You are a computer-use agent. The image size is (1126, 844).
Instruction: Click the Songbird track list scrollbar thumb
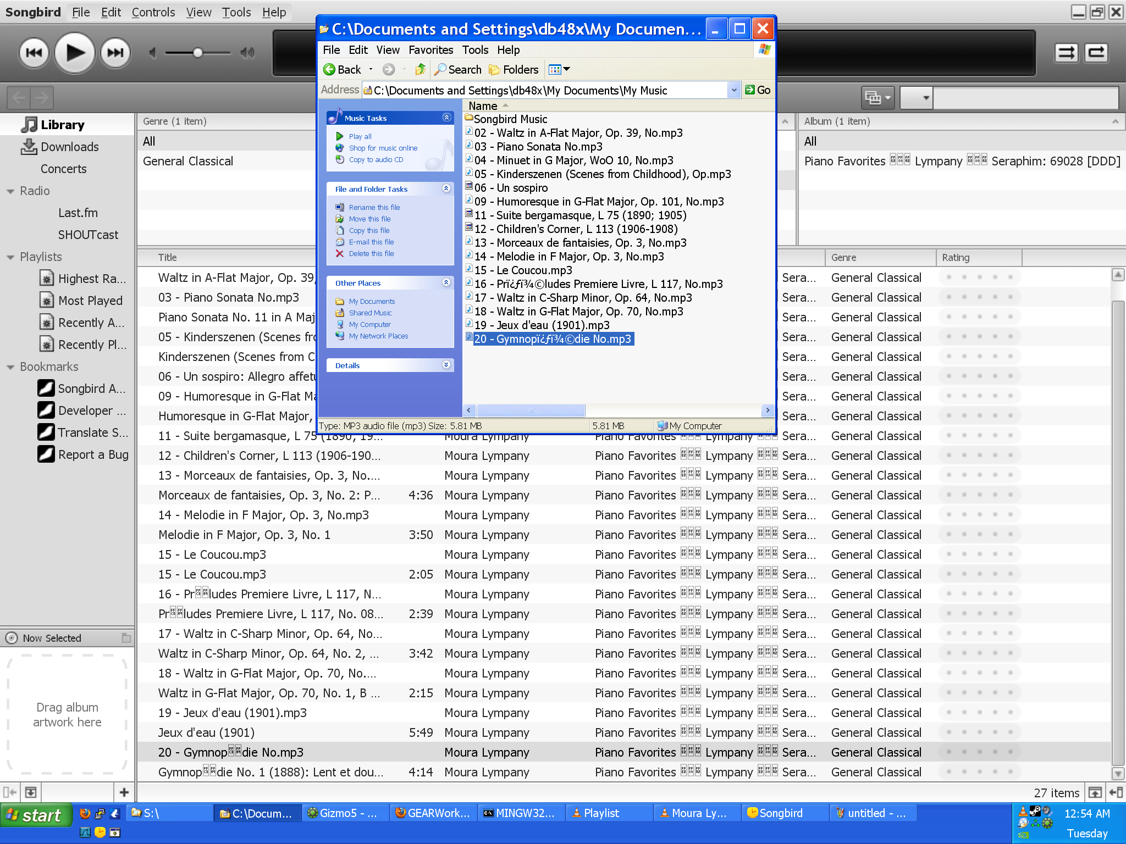coord(1118,533)
